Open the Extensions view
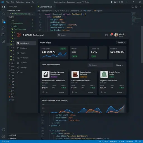Viewport: 143px width, 143px height. point(3,35)
